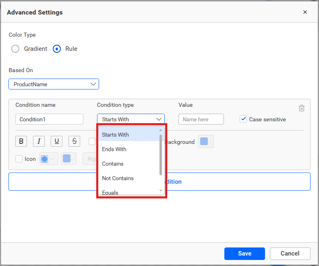Toggle Italic text formatting
This screenshot has height=266, width=319.
point(39,141)
